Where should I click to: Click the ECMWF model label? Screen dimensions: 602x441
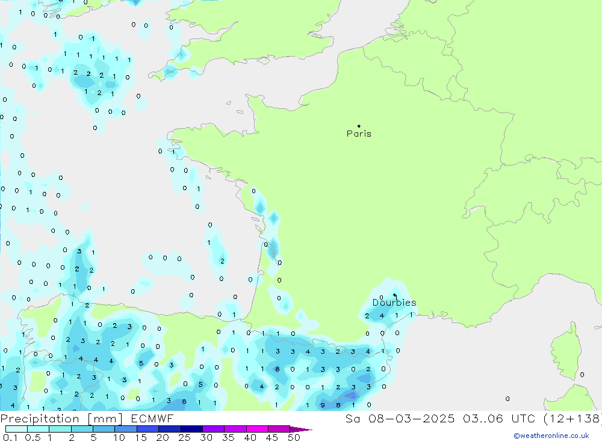(x=152, y=418)
